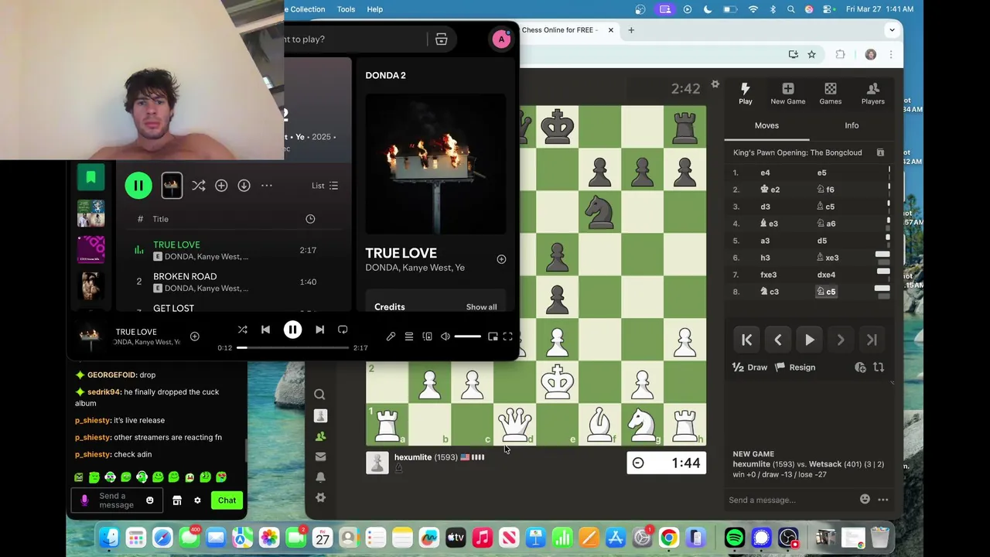990x557 pixels.
Task: Click the Spotify browse icon by search
Action: 441,39
